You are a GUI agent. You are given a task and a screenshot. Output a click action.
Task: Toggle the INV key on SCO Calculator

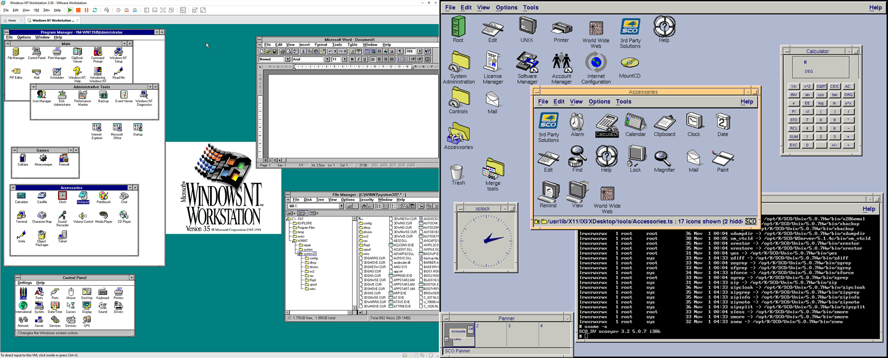coord(794,95)
